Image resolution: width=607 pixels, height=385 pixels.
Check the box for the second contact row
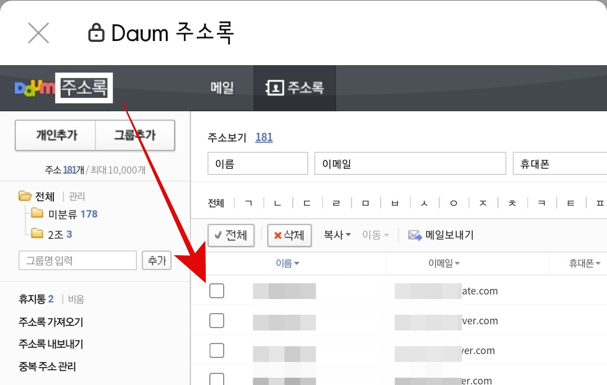click(x=217, y=320)
